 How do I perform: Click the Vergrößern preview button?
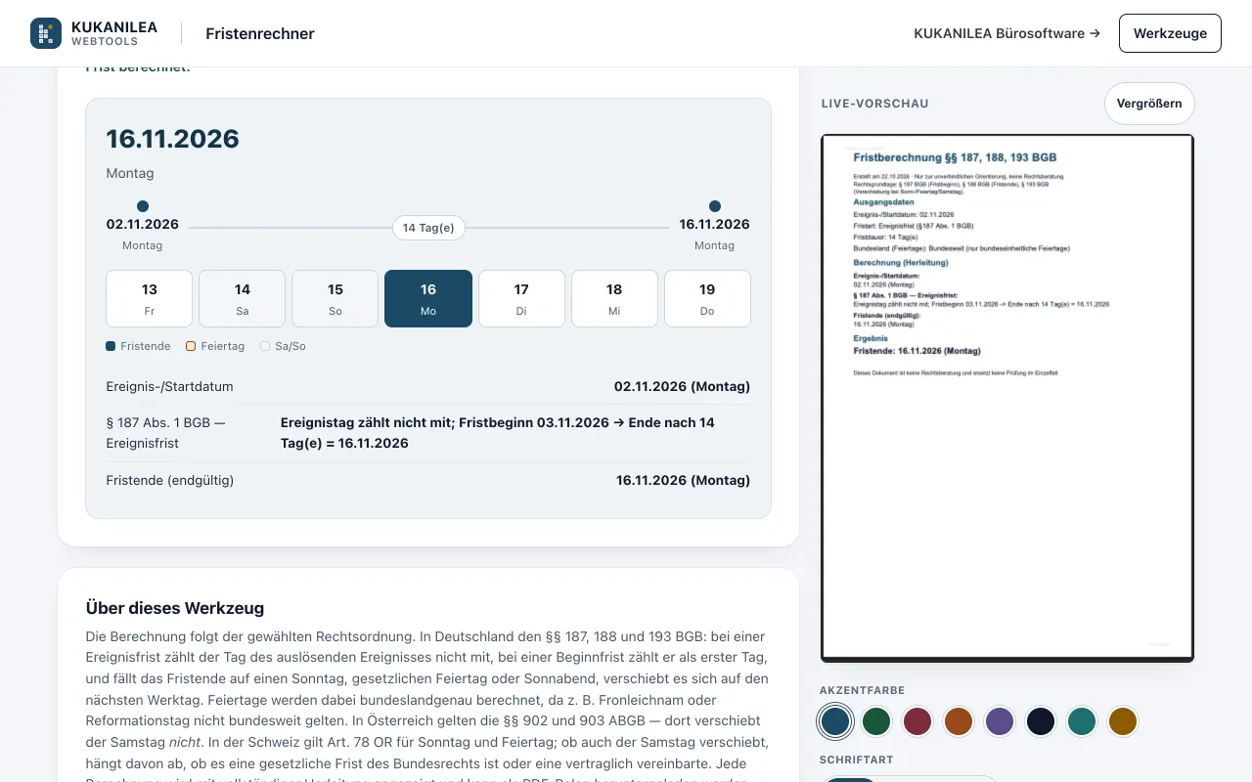click(x=1149, y=104)
